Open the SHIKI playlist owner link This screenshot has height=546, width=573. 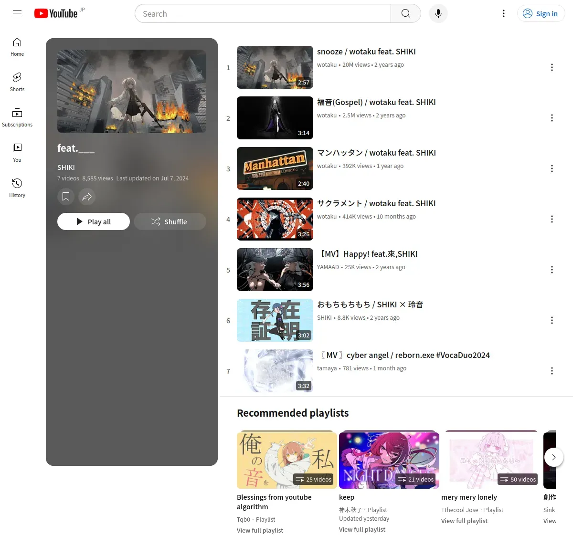point(66,168)
